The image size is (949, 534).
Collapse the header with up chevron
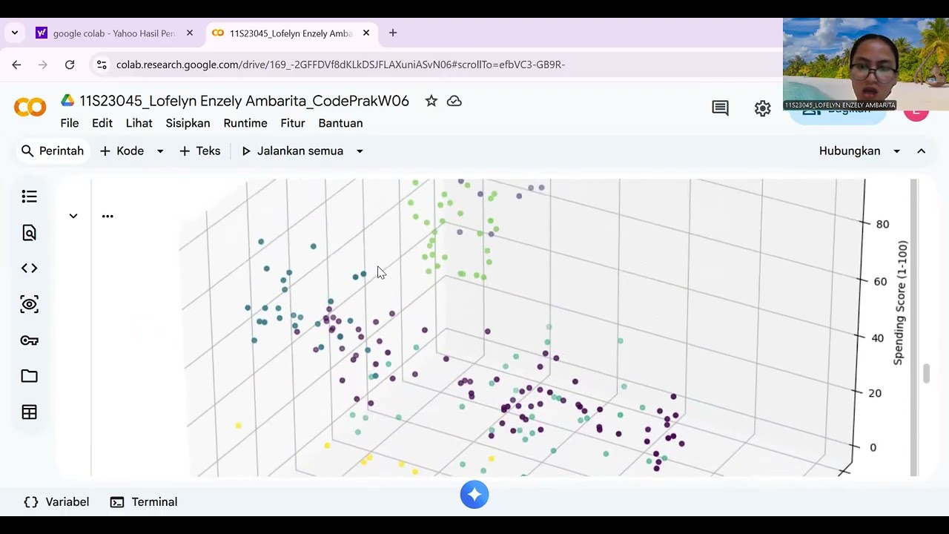(x=922, y=151)
